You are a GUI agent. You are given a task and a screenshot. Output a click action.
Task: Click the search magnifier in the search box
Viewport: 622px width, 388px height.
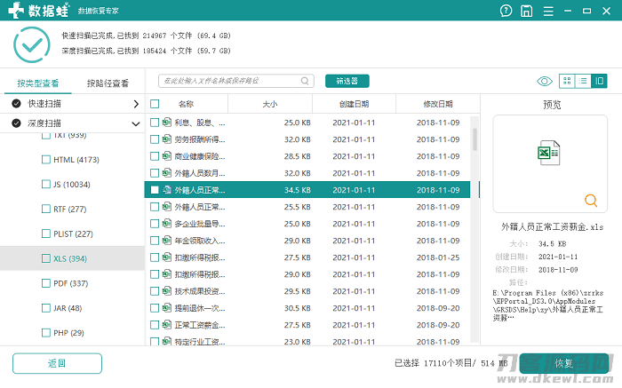(x=305, y=81)
